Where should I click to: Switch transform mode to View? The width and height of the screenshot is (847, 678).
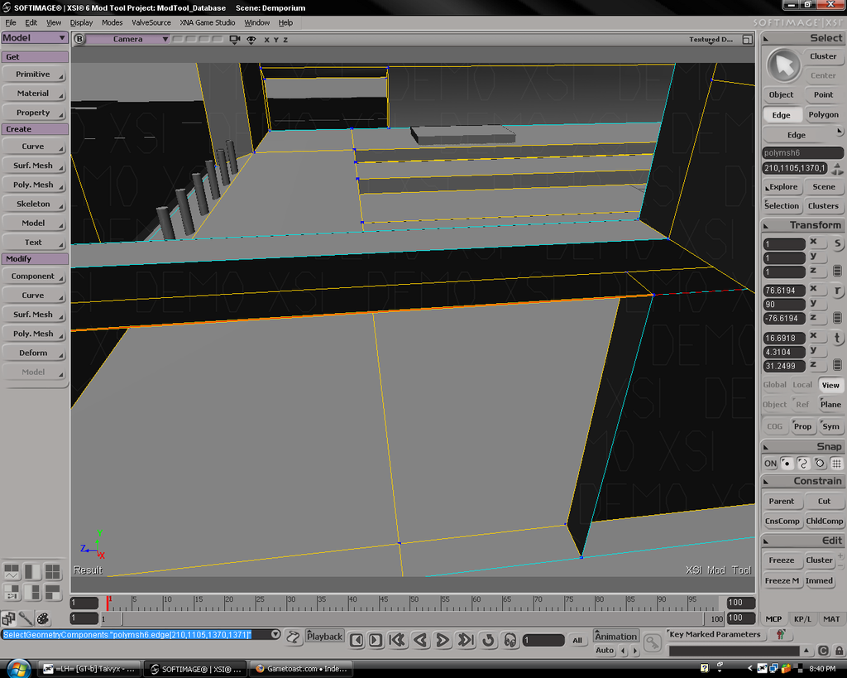click(x=830, y=385)
